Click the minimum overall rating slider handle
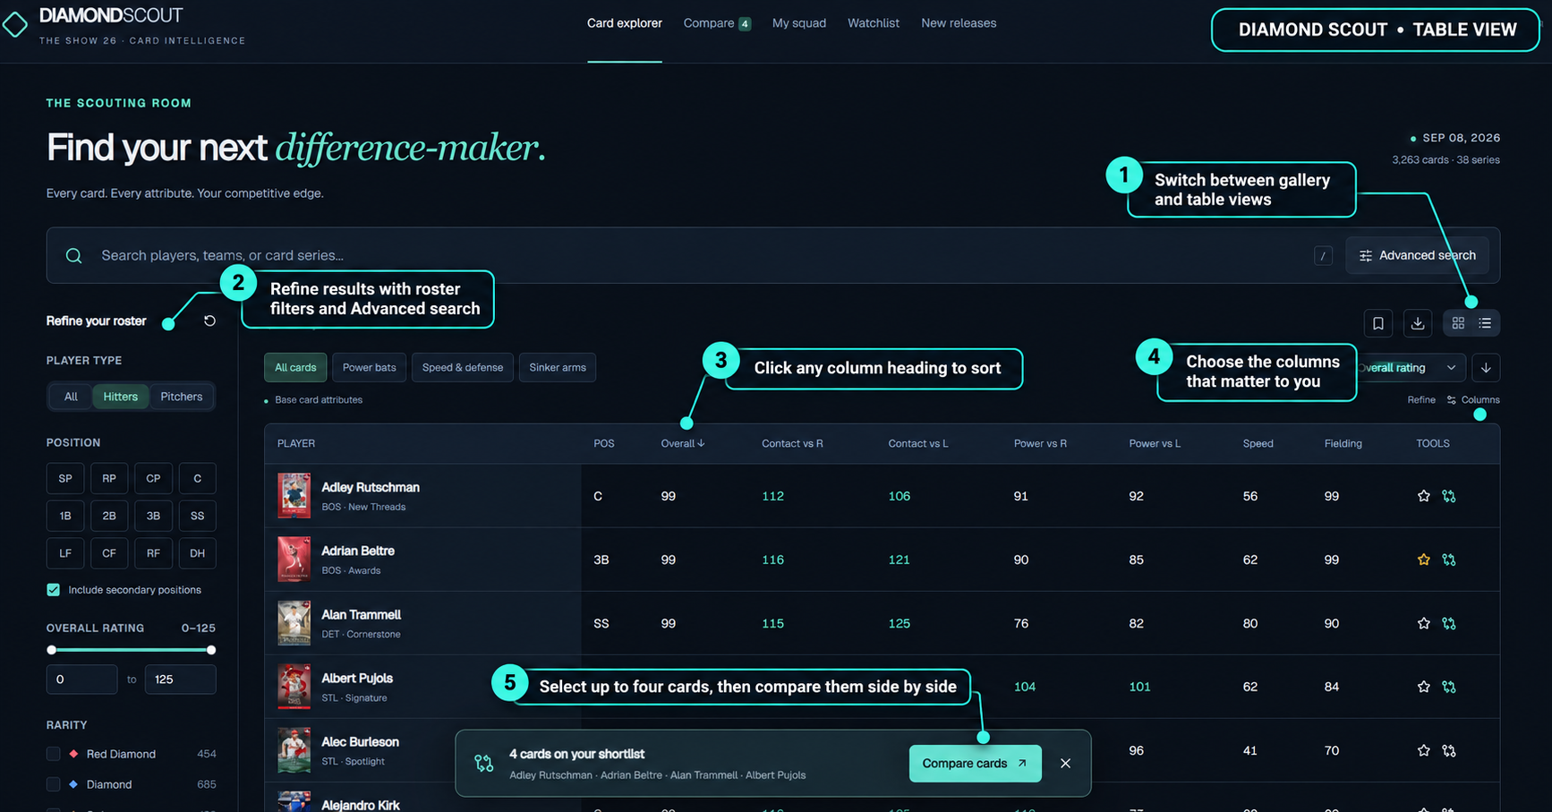Image resolution: width=1552 pixels, height=812 pixels. click(51, 650)
